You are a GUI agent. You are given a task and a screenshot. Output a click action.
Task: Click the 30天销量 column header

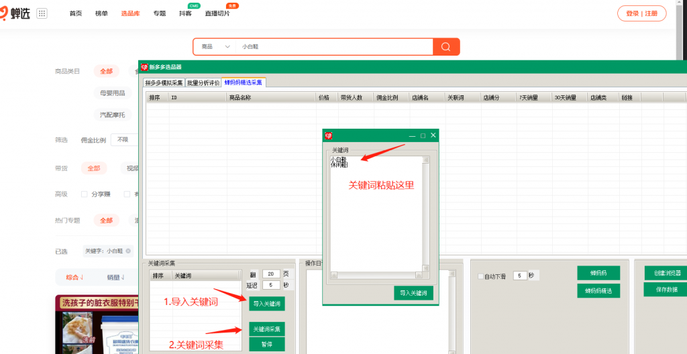(570, 98)
